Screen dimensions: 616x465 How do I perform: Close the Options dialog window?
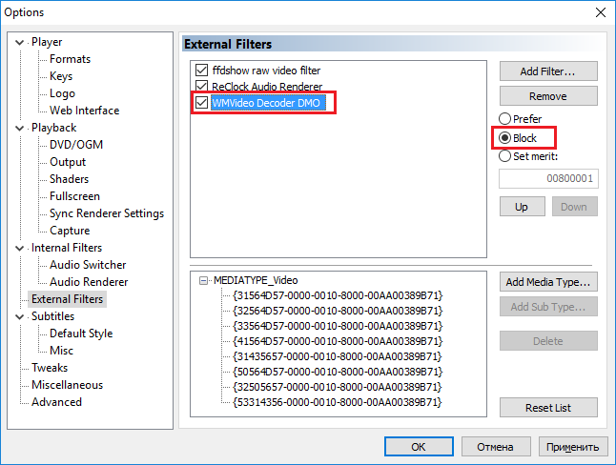tap(600, 12)
